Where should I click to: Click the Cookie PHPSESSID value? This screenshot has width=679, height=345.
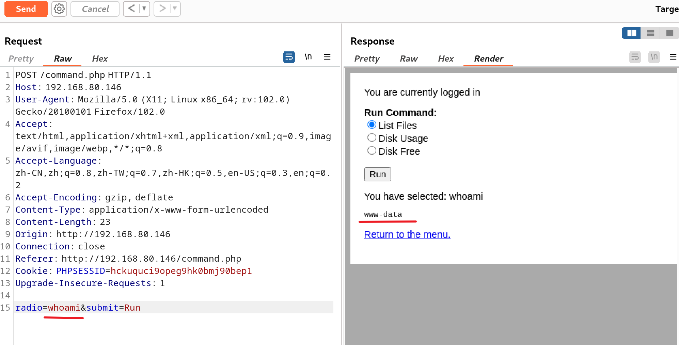coord(181,271)
